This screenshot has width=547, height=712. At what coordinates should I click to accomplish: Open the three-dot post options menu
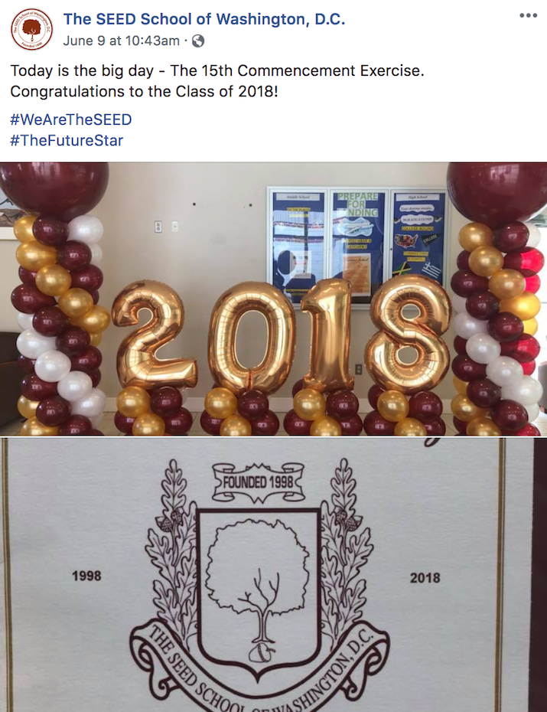coord(529,15)
